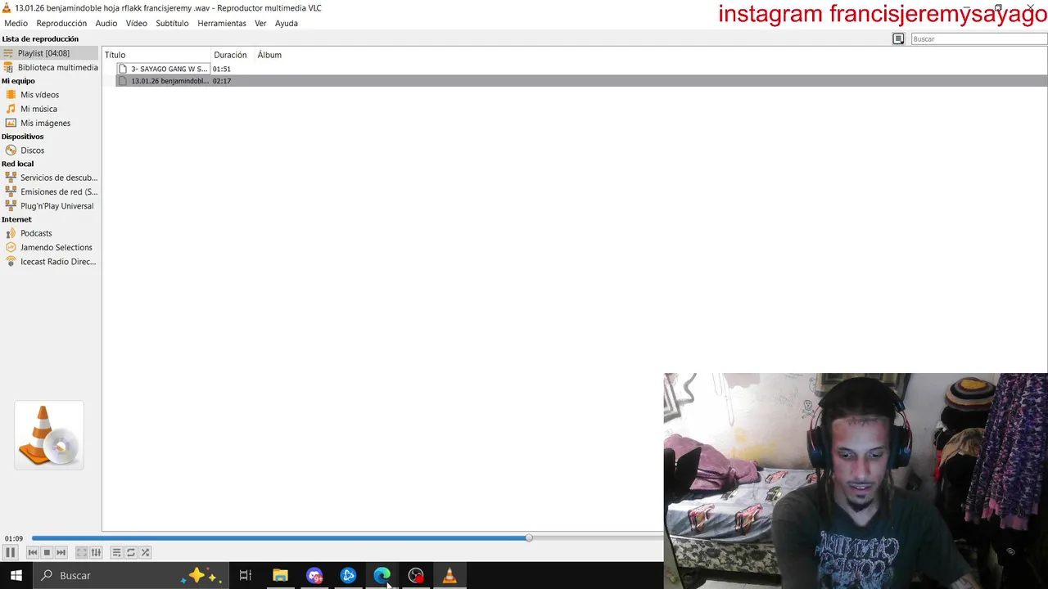Toggle the playlist view button
1048x589 pixels.
(x=116, y=552)
